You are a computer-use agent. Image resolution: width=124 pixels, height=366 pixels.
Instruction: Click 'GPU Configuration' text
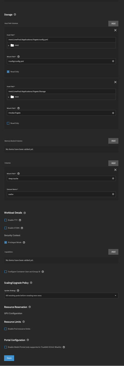click(x=13, y=313)
